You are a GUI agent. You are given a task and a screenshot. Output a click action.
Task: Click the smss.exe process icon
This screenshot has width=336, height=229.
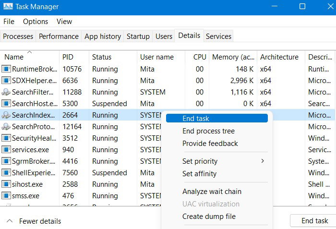[x=6, y=195]
